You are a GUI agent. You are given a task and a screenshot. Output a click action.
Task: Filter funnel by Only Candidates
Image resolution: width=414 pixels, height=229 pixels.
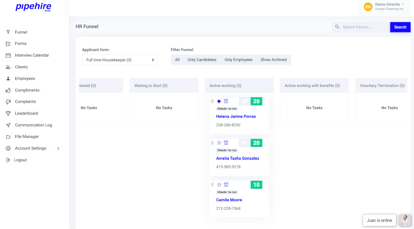point(202,60)
